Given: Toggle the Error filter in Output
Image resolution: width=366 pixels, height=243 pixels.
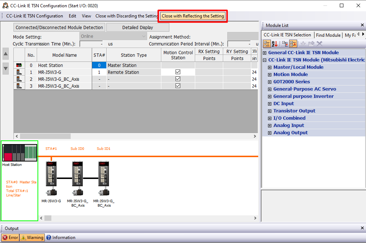Looking at the screenshot, I should tap(10, 238).
